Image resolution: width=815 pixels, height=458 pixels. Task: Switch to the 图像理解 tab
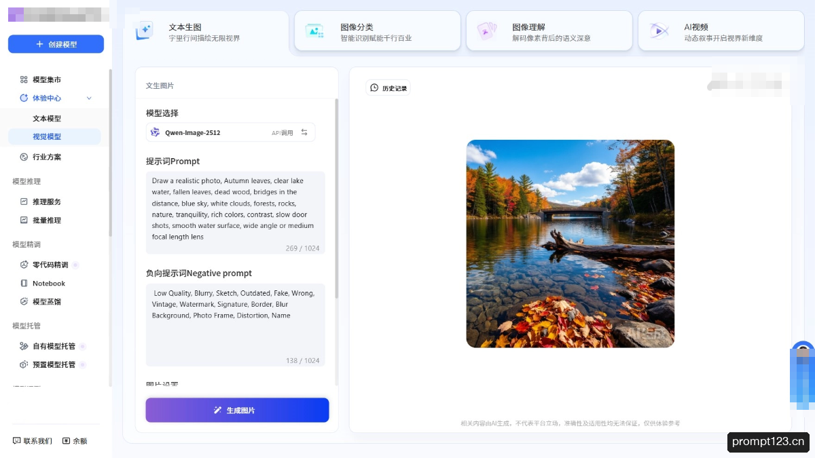click(x=549, y=31)
